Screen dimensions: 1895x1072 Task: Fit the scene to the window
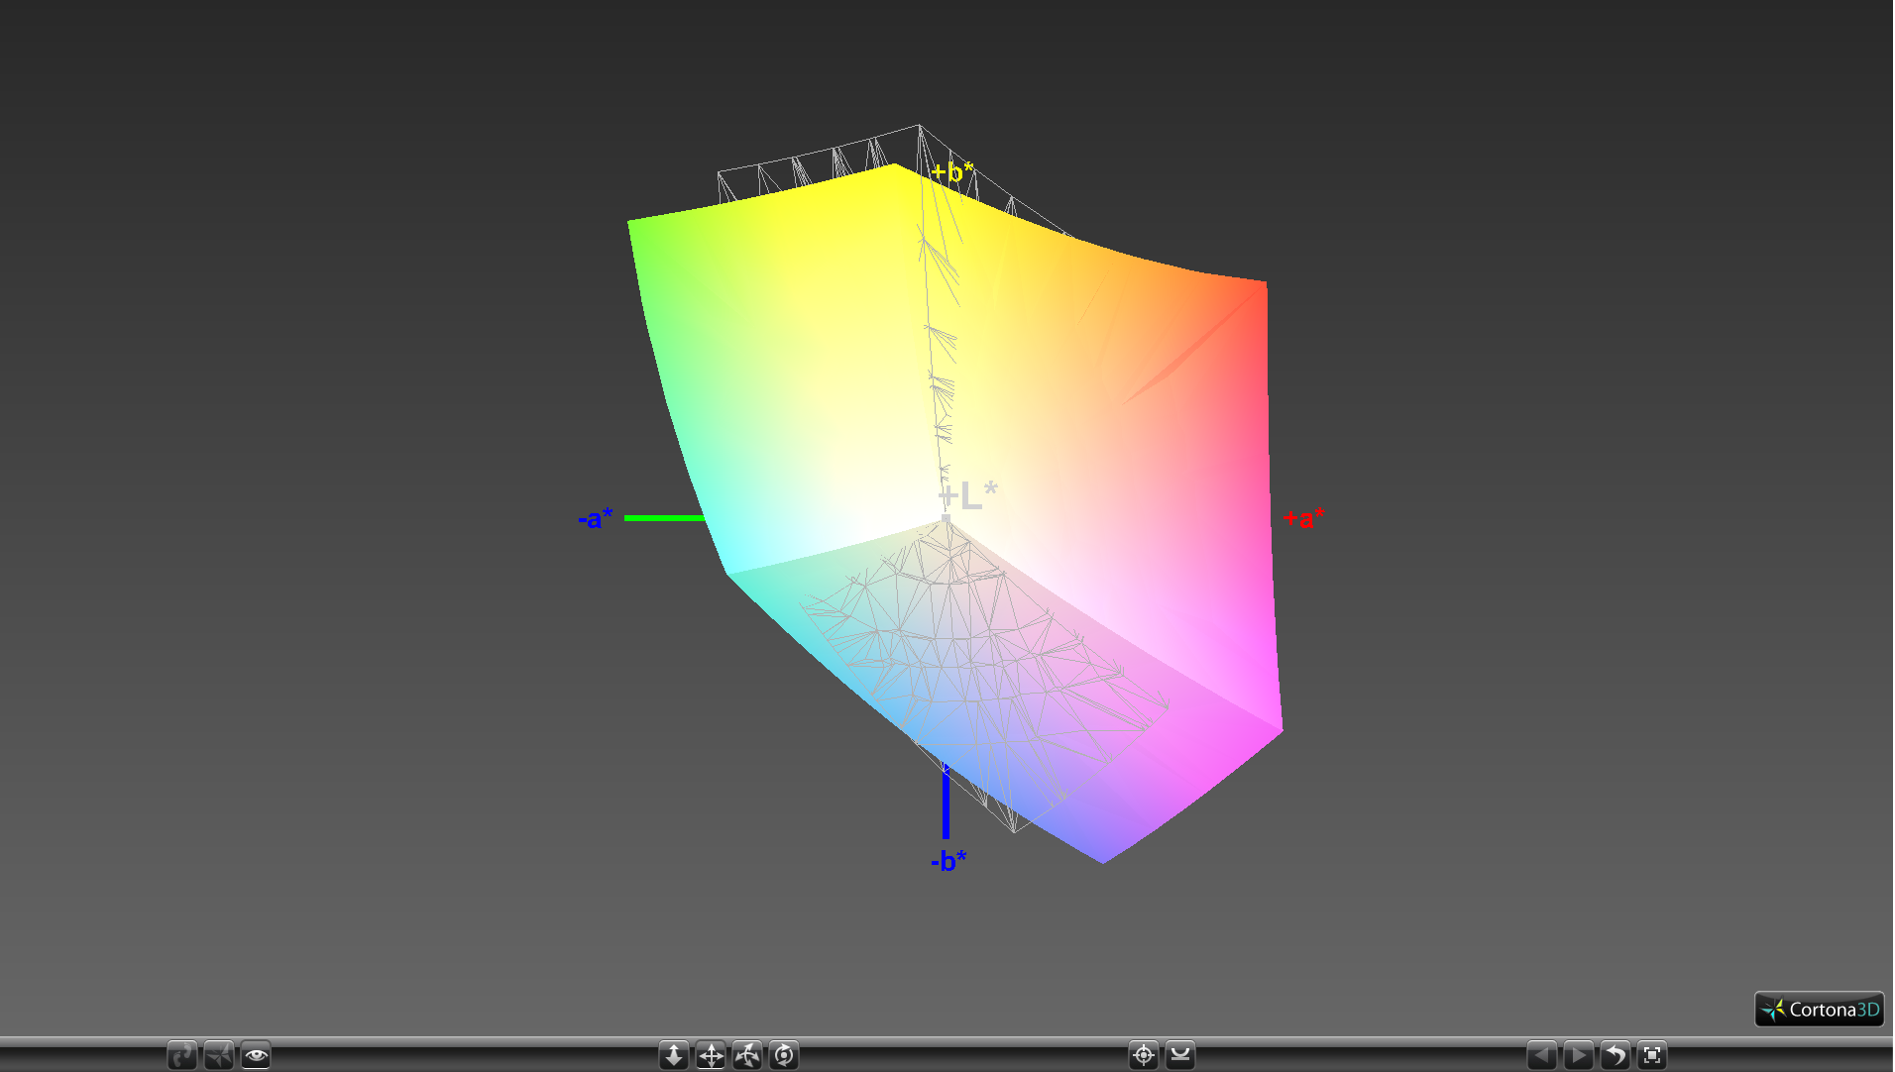pyautogui.click(x=1652, y=1056)
